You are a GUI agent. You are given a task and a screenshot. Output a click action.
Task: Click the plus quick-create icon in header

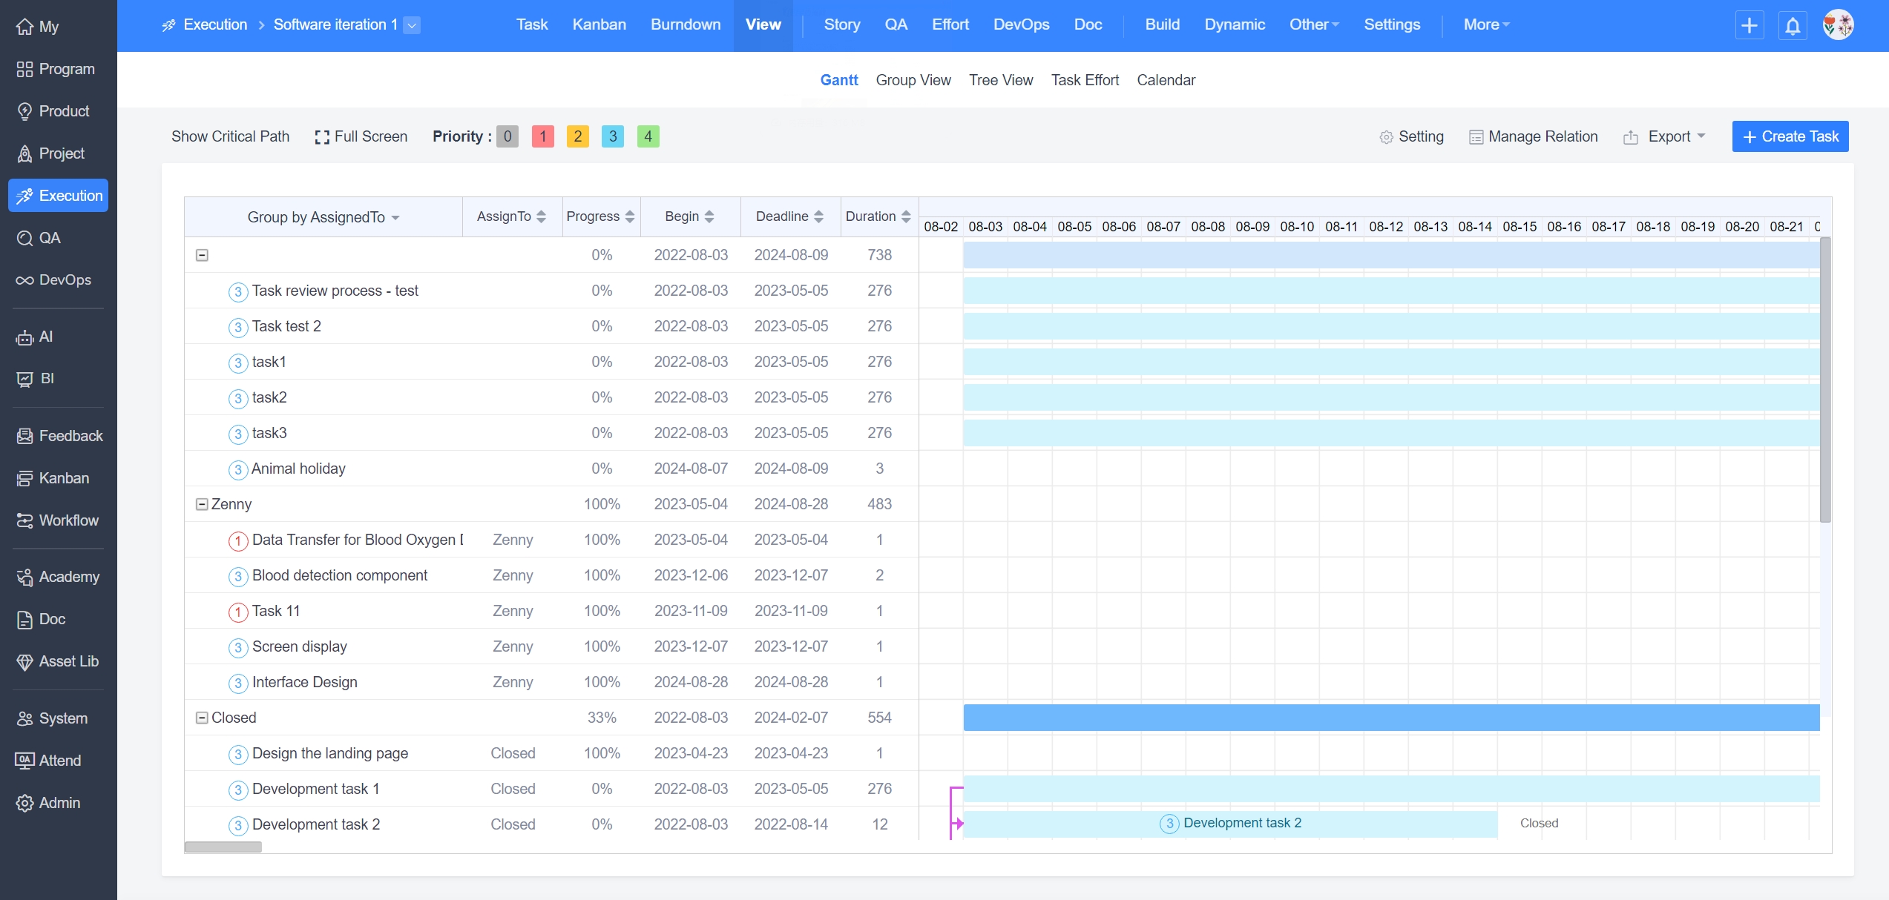pyautogui.click(x=1749, y=26)
